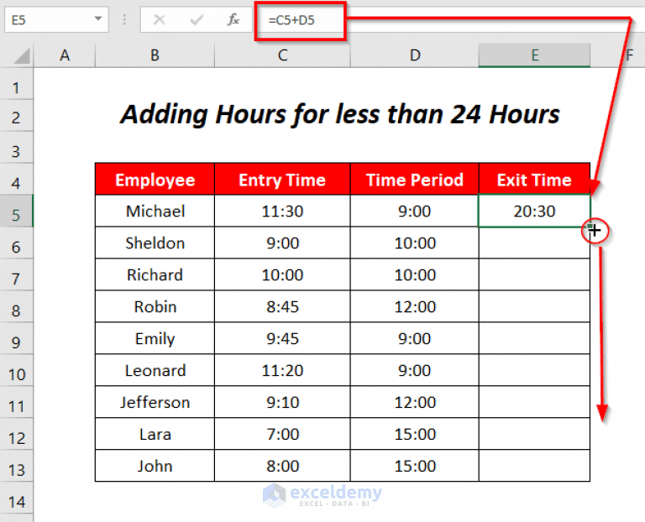Select column E header
The image size is (645, 522).
pyautogui.click(x=534, y=55)
